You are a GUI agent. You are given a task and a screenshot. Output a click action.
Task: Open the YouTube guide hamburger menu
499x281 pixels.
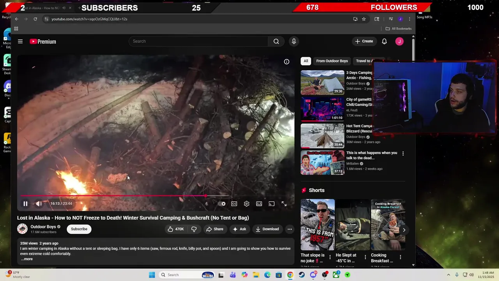(x=20, y=41)
